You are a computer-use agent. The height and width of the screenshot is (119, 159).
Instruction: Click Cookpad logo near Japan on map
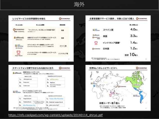coord(122,86)
